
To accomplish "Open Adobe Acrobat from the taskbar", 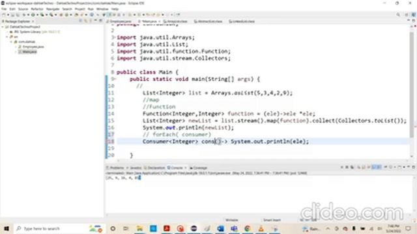I will tap(167, 228).
